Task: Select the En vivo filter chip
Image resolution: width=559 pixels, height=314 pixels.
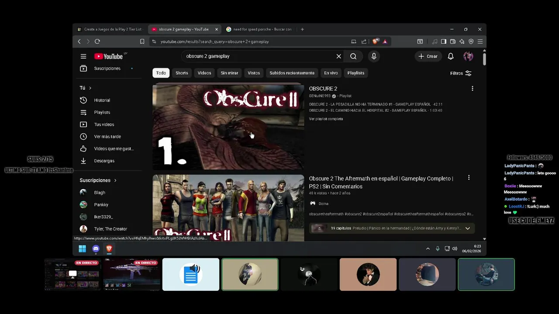Action: 331,73
